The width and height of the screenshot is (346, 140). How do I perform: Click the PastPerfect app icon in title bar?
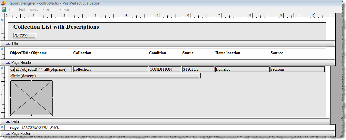[3, 3]
